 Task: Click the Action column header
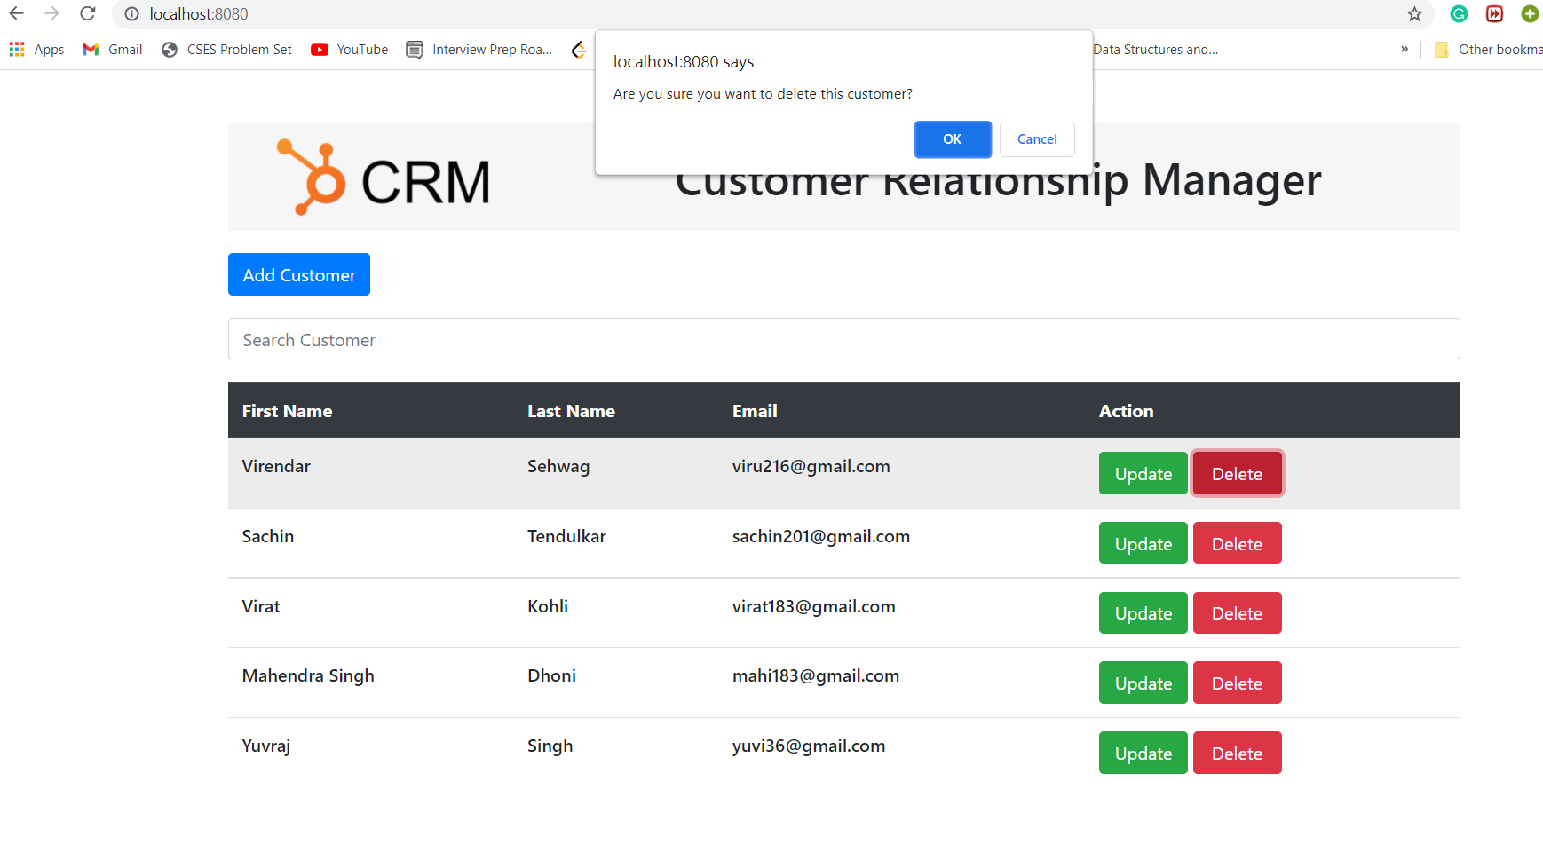[1126, 411]
